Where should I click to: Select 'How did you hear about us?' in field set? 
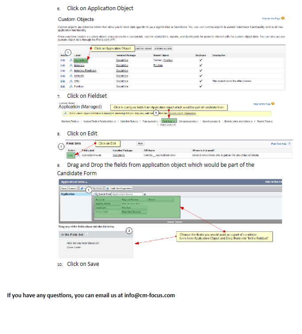coord(83,243)
